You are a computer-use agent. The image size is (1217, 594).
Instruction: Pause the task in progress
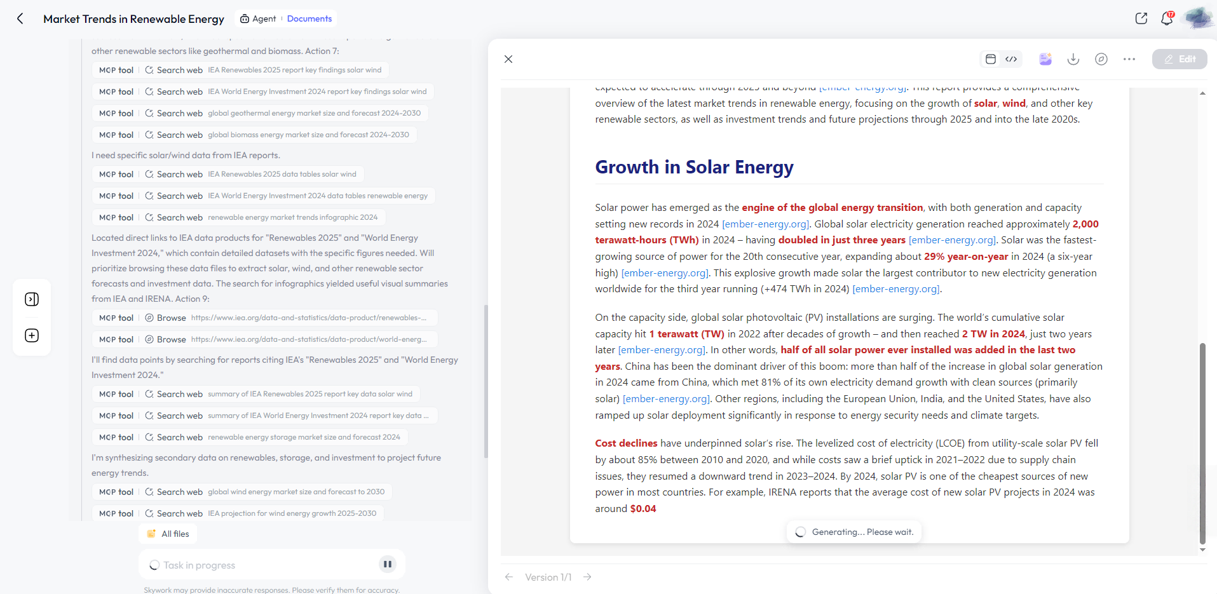point(387,564)
